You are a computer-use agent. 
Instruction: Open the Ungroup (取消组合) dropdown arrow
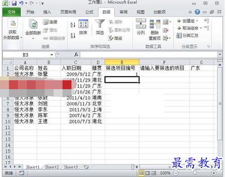pyautogui.click(x=201, y=28)
